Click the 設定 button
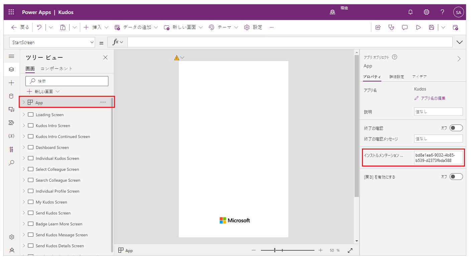Viewport: 473px width, 259px height. 253,27
